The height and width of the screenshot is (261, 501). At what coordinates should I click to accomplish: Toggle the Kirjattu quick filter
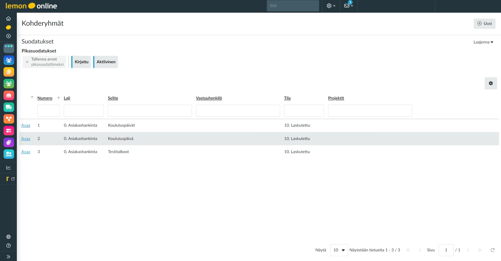pyautogui.click(x=81, y=62)
